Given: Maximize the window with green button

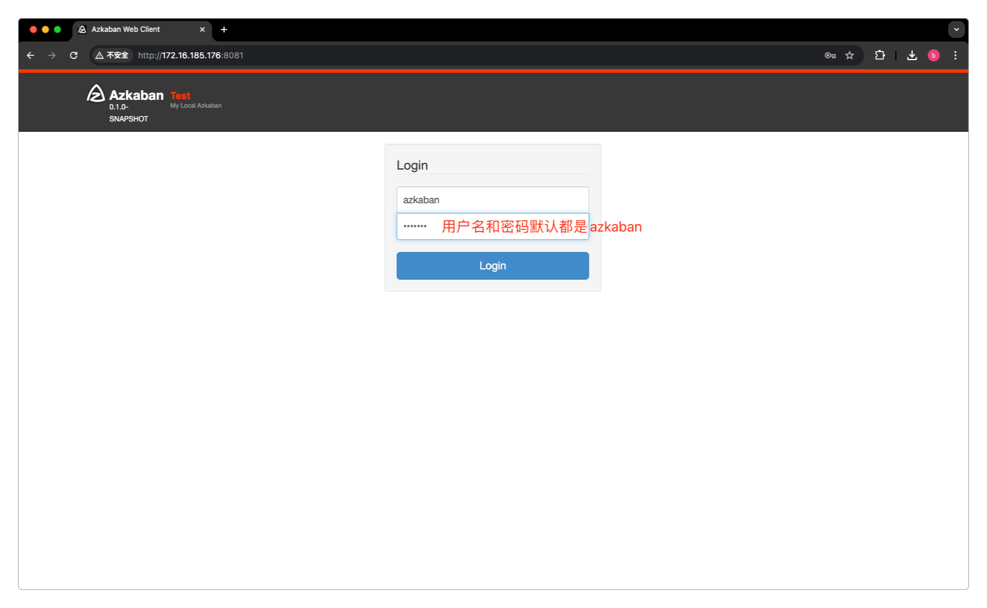Looking at the screenshot, I should pyautogui.click(x=57, y=29).
